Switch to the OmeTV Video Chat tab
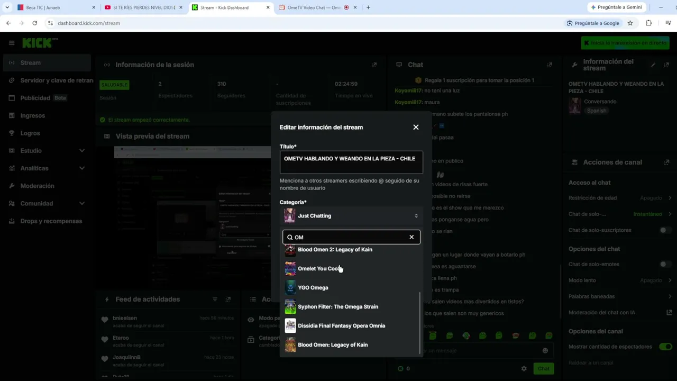Screen dimensions: 677x381 pos(317,7)
